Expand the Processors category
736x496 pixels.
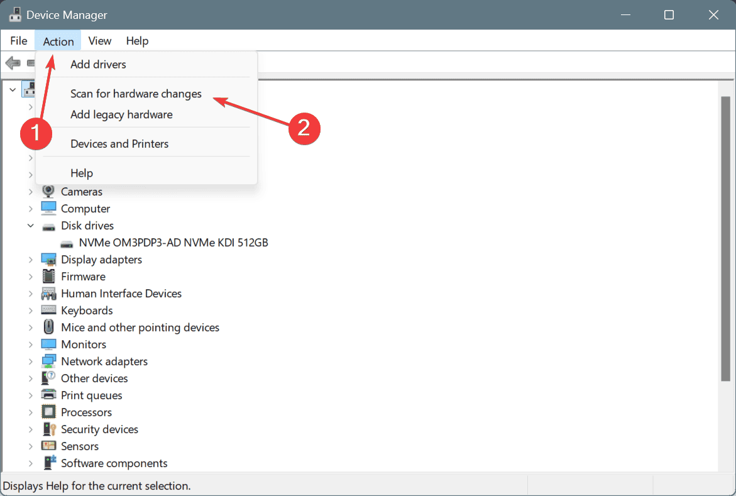click(31, 412)
